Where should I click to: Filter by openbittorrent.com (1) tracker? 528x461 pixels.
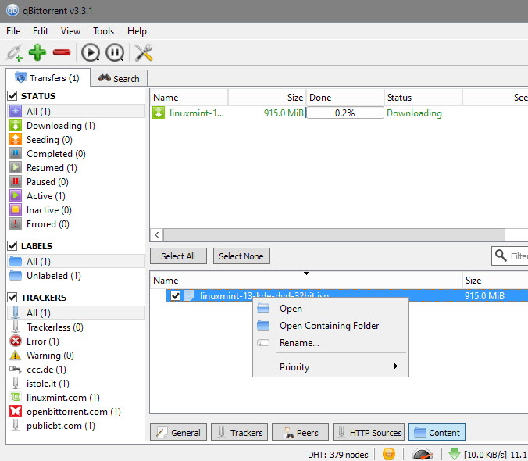[x=73, y=412]
